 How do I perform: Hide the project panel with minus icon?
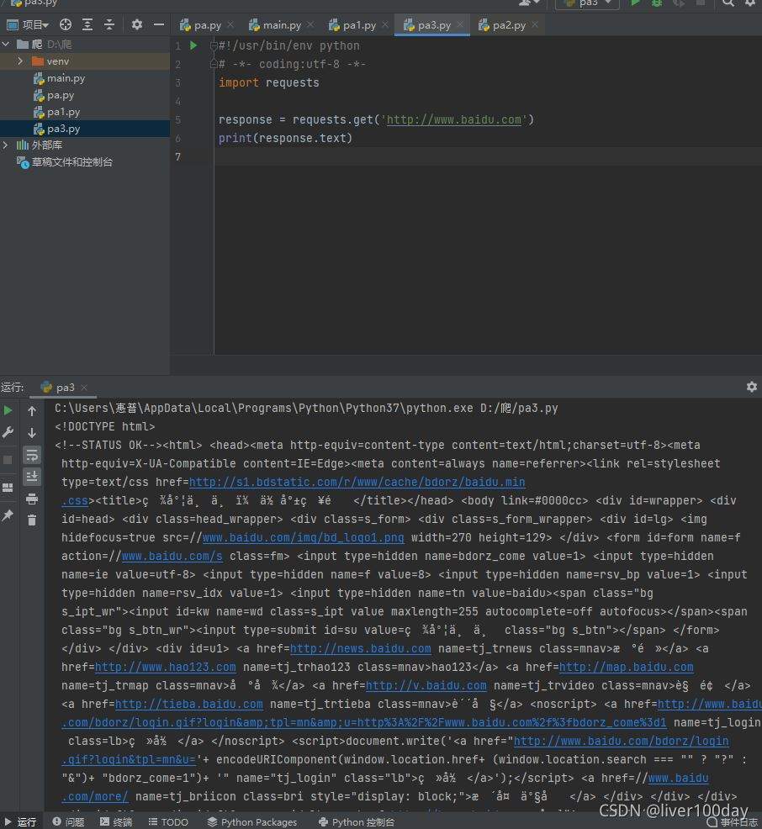[x=159, y=24]
